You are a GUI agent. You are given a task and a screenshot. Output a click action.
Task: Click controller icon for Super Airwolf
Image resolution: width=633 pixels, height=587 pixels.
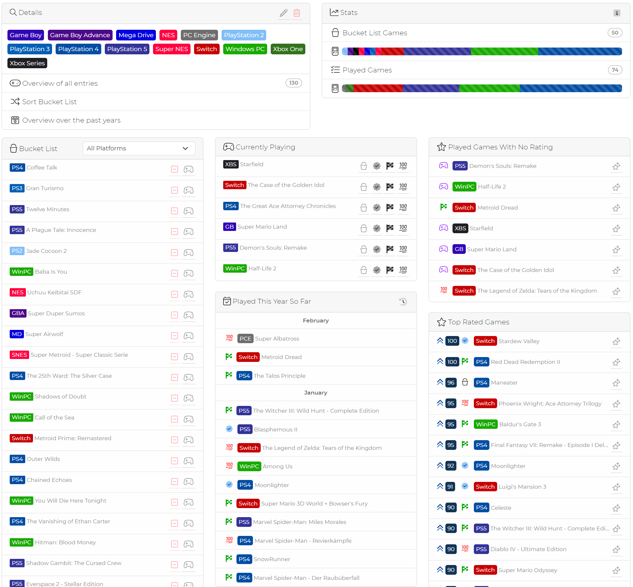point(189,336)
